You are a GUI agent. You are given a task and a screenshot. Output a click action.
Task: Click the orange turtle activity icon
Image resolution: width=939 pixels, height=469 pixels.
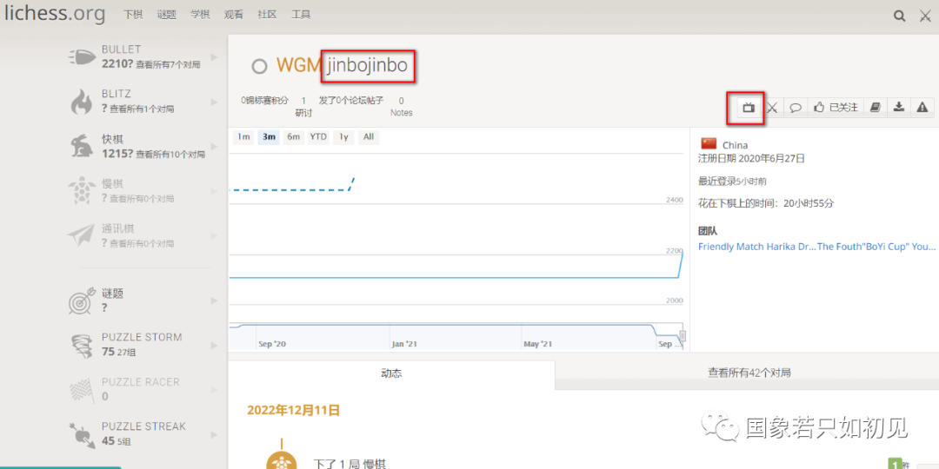pos(281,462)
